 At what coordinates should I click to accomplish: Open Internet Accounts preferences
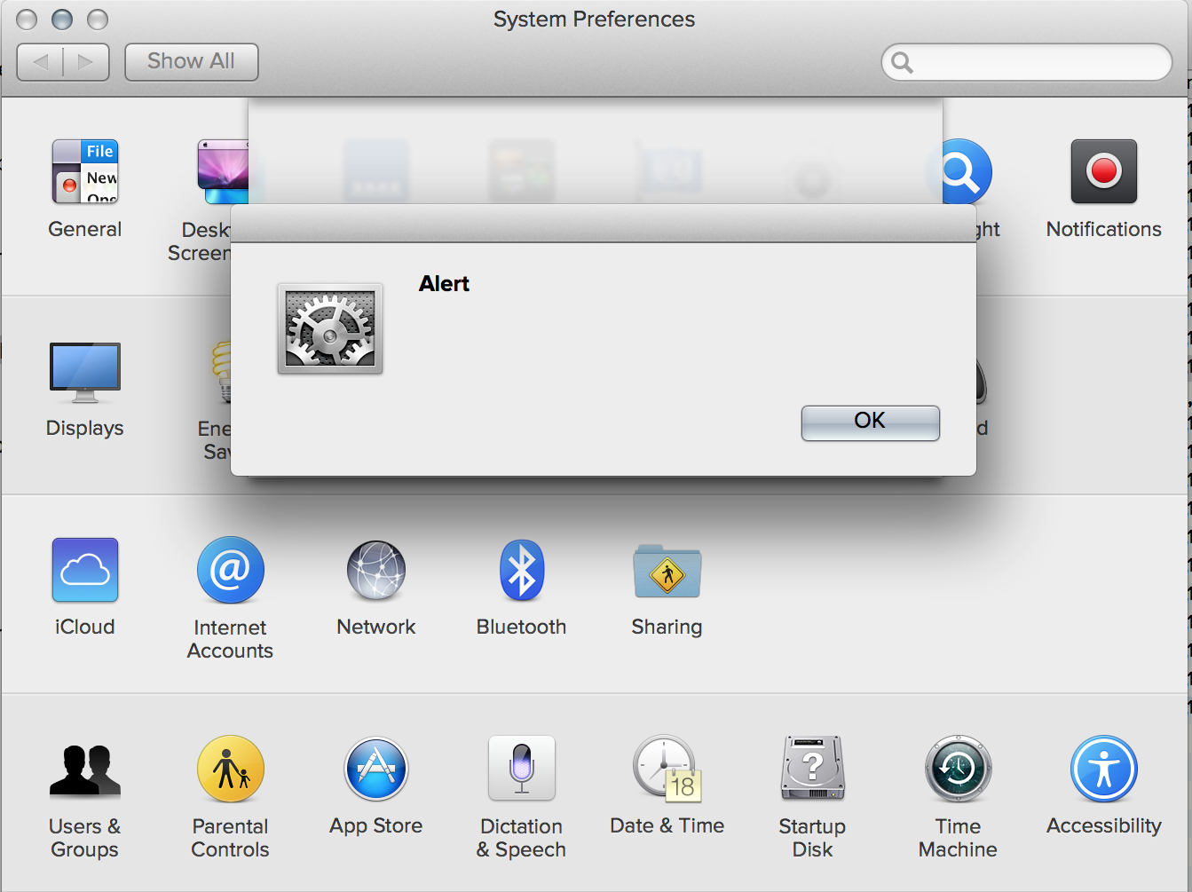click(231, 570)
